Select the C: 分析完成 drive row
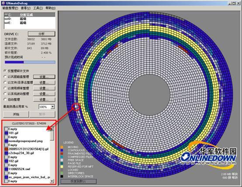Image resolution: width=242 pixels, height=187 pixels. tap(30, 15)
